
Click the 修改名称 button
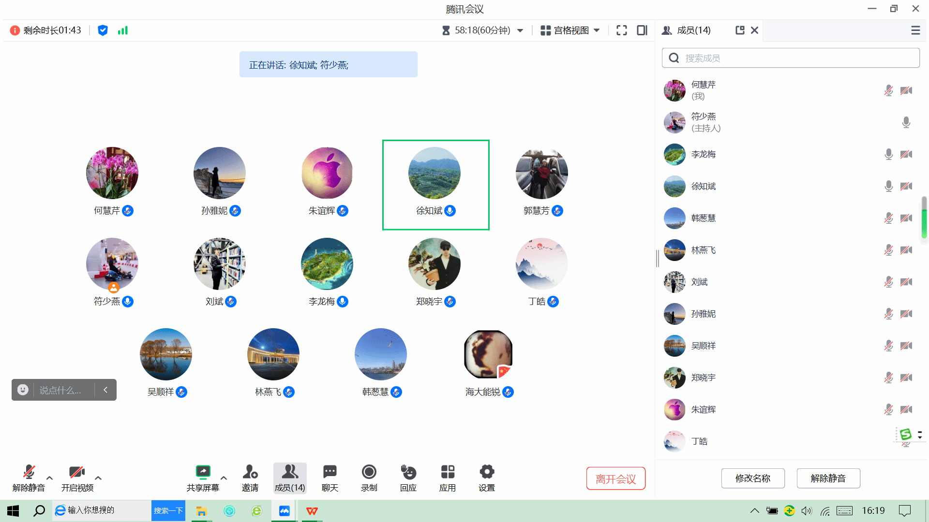click(752, 478)
